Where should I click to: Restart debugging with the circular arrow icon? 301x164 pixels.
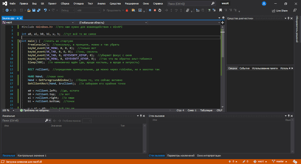160,11
